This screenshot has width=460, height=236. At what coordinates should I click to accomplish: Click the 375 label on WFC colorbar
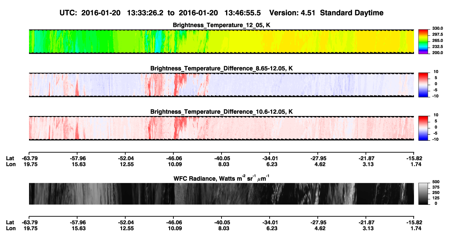click(436, 187)
